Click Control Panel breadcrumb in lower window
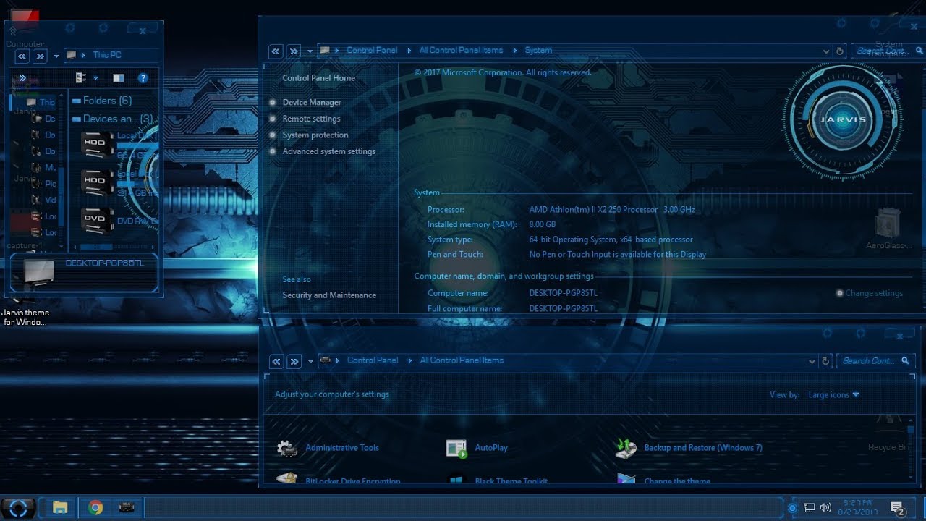Viewport: 926px width, 521px height. tap(373, 360)
